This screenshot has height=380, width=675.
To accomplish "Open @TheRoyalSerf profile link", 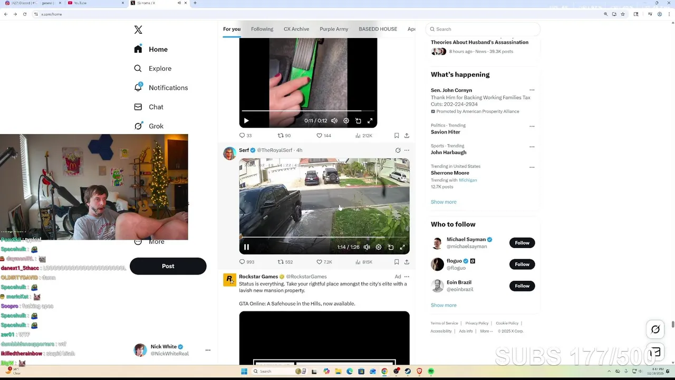I will [275, 150].
